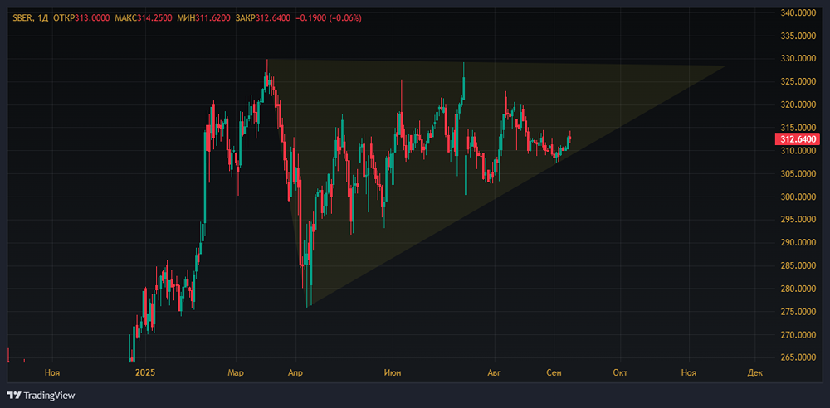This screenshot has width=830, height=408.
Task: Click the Июн month label
Action: [393, 372]
